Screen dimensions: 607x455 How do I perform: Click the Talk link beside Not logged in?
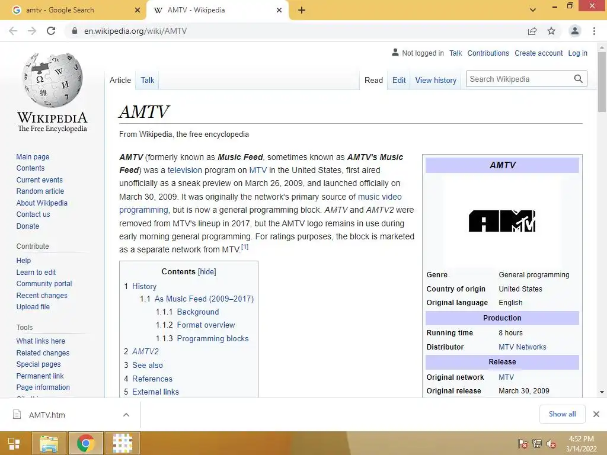(456, 53)
